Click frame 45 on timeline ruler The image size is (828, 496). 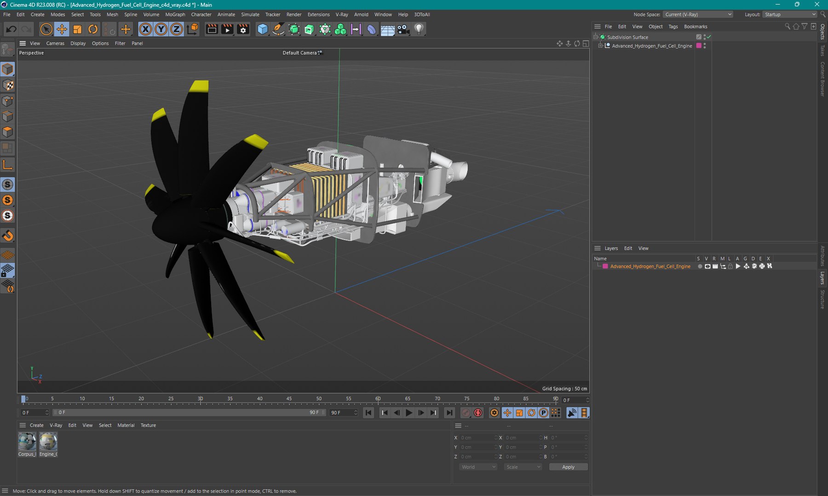point(289,399)
